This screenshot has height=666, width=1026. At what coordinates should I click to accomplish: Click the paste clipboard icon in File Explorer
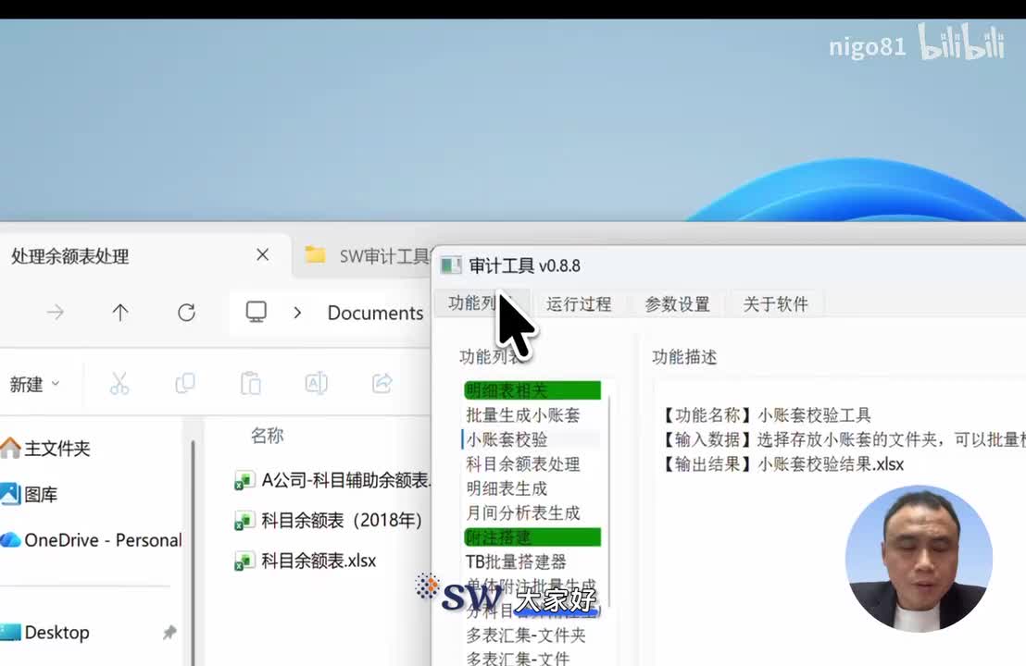click(251, 384)
